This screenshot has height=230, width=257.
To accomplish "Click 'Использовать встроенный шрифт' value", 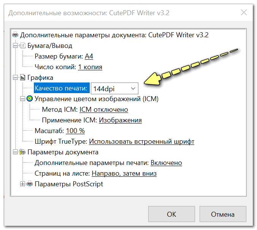I will click(141, 141).
